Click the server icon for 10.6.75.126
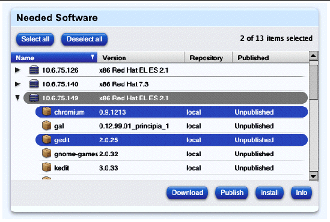330x222 pixels. (34, 70)
